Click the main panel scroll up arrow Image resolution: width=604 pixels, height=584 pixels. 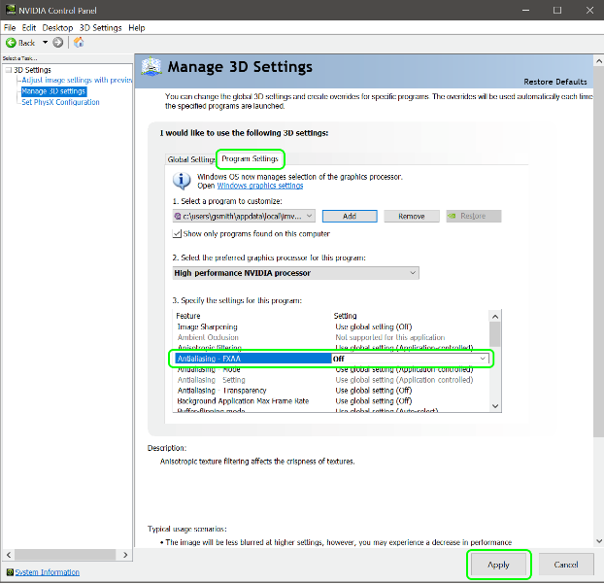pyautogui.click(x=598, y=61)
